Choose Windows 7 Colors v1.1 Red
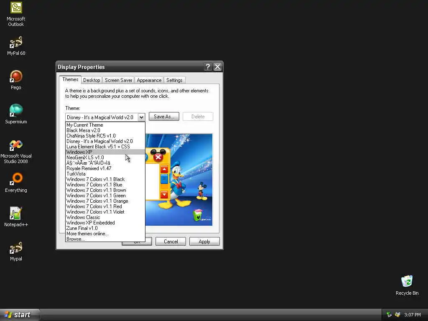 105,206
